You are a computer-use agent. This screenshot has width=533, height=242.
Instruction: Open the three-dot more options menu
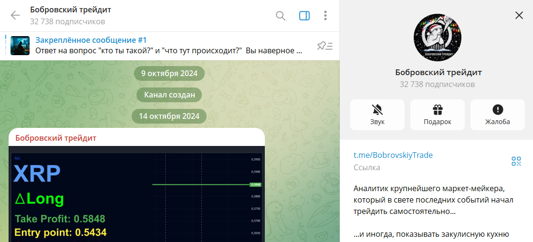[325, 16]
